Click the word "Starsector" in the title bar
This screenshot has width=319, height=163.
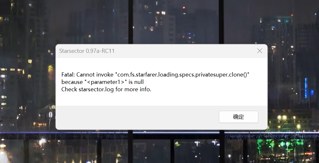[x=72, y=51]
